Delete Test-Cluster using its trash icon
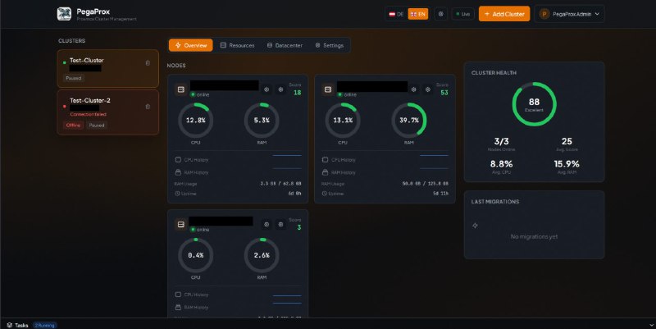656x329 pixels. click(x=148, y=63)
